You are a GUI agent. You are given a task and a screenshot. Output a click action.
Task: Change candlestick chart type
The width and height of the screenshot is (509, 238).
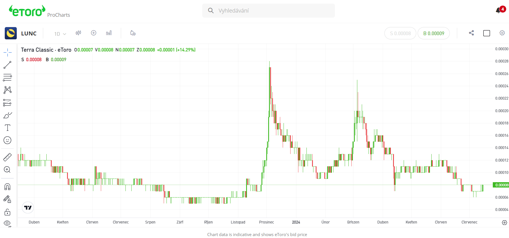[x=79, y=33]
